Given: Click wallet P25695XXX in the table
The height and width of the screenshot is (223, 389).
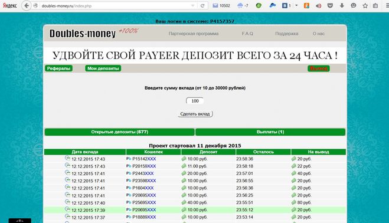Looking at the screenshot, I should pyautogui.click(x=144, y=202).
